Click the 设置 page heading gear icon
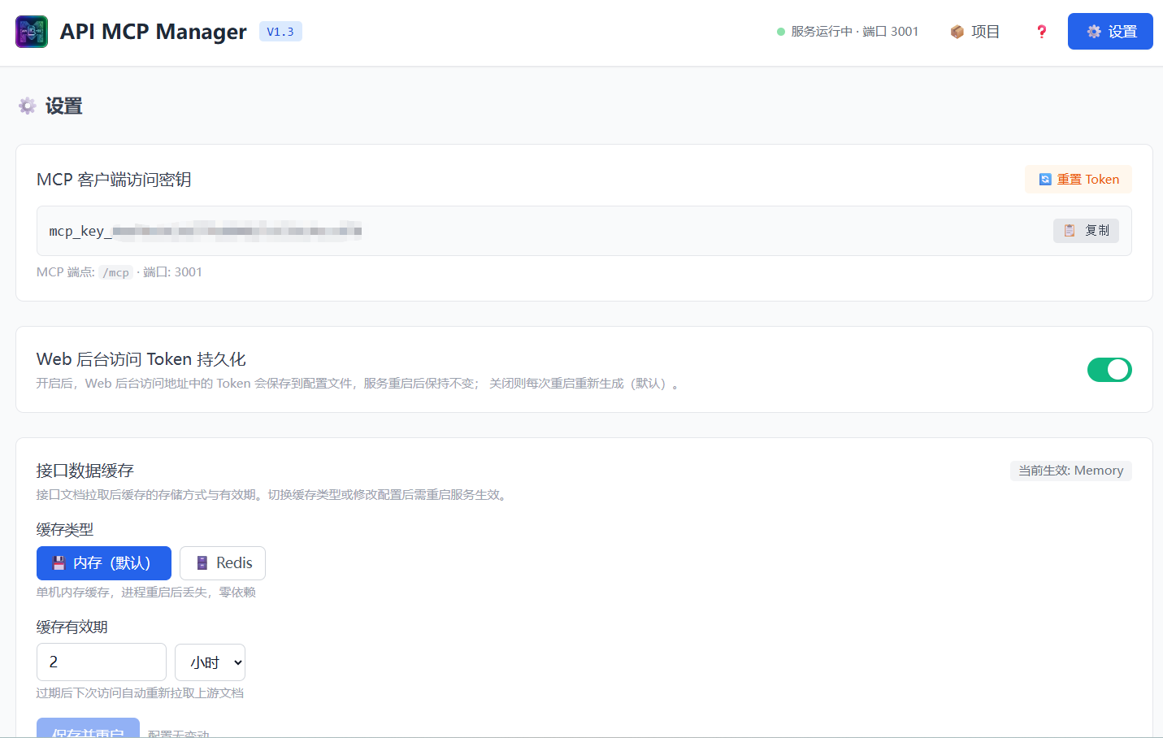 coord(28,106)
